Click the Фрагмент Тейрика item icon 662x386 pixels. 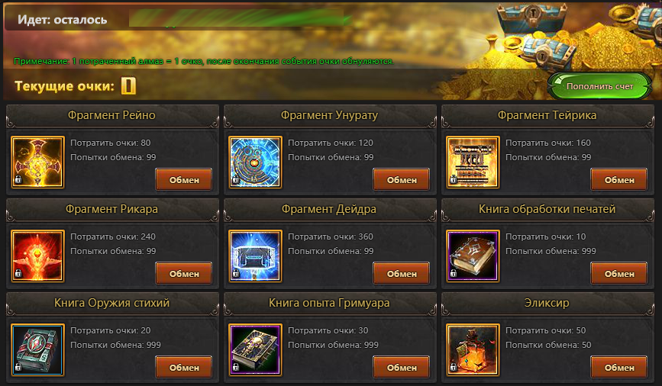473,162
